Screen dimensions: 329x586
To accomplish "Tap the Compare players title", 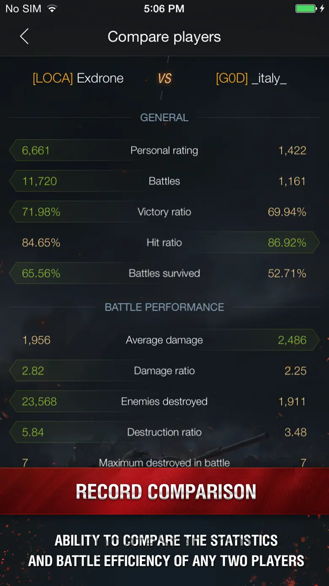I will point(164,37).
